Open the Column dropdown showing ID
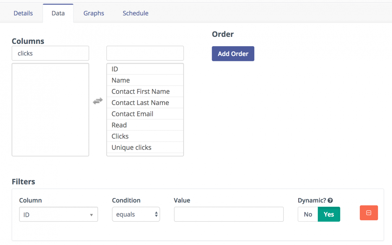Screen dimensions: 392x245 (x=58, y=215)
